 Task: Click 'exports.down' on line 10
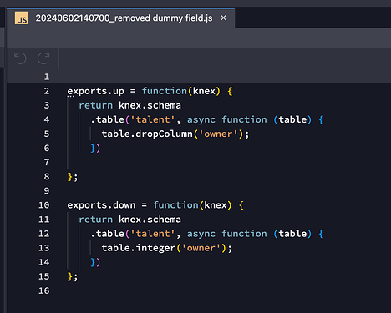(x=101, y=205)
